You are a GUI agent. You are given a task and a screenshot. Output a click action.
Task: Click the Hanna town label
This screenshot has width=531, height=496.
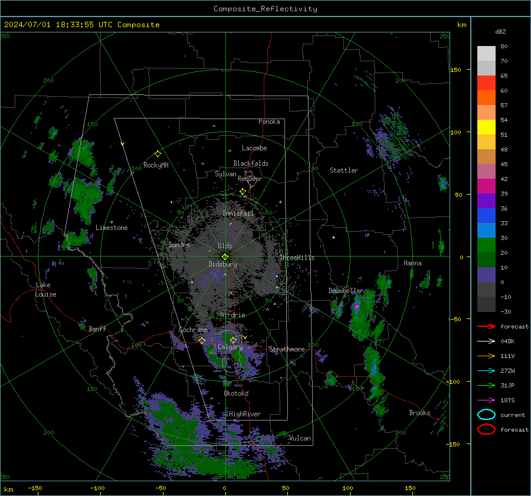pyautogui.click(x=412, y=263)
